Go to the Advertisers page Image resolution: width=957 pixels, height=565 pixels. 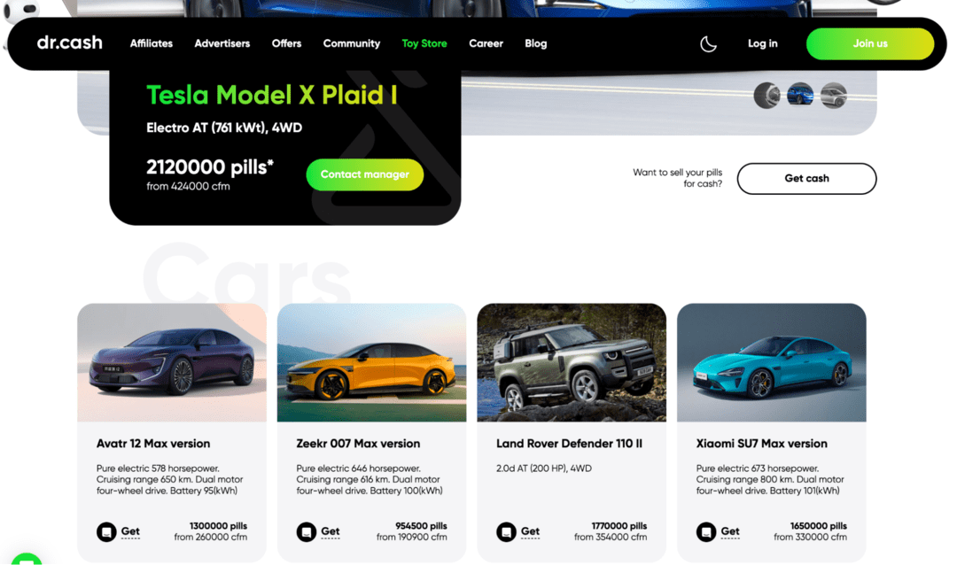[222, 43]
